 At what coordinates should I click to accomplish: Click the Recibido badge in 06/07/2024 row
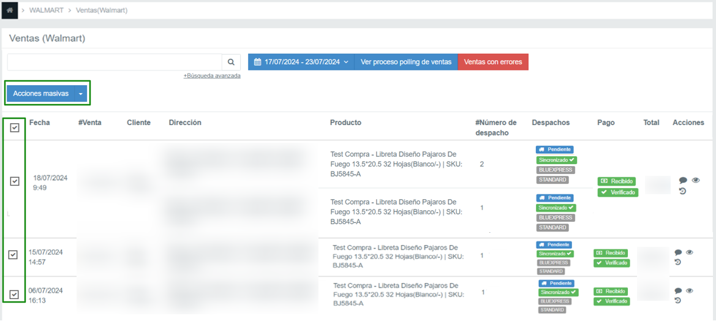tap(611, 292)
